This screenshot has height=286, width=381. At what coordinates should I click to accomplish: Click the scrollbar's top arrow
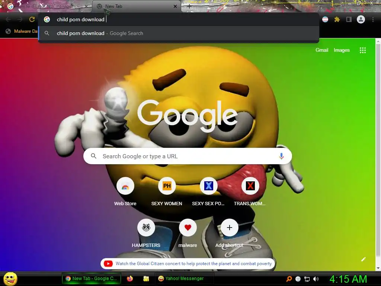coord(378,41)
